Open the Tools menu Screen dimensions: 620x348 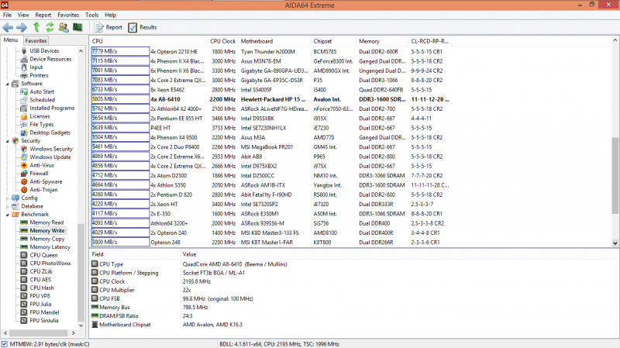[x=91, y=15]
